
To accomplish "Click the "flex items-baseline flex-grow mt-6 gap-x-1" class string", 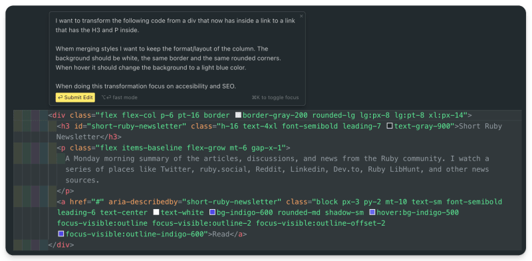I will coord(191,148).
